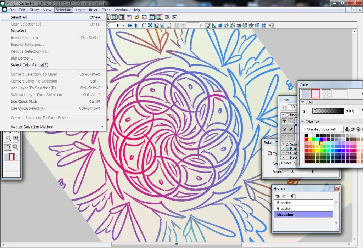Click the flip vertical arrow icon

135,26
